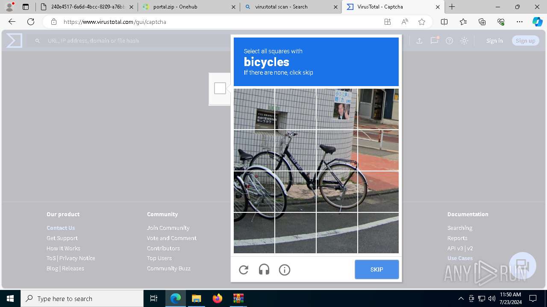547x307 pixels.
Task: Open the Favorites list
Action: coord(463,22)
